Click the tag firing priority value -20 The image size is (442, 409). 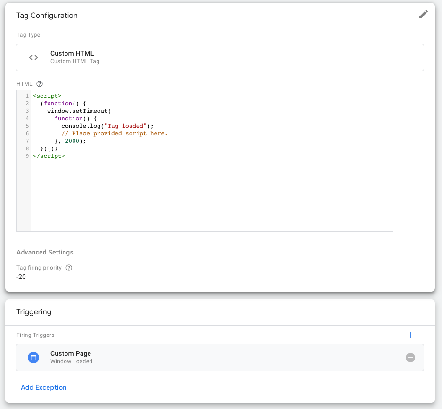click(x=21, y=277)
